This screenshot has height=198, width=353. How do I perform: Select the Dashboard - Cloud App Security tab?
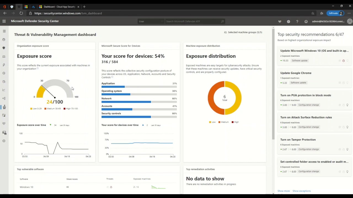tap(59, 7)
